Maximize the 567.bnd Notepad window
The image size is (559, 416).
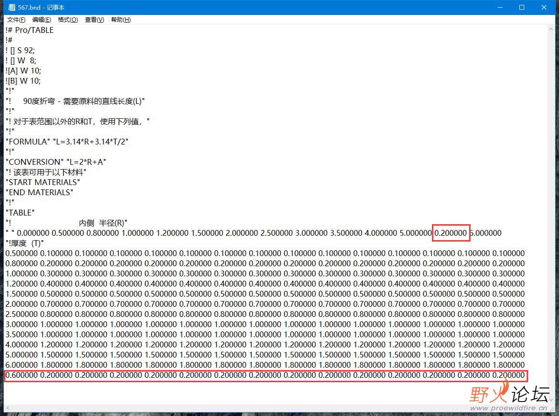[x=522, y=7]
